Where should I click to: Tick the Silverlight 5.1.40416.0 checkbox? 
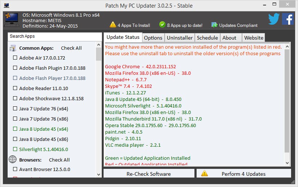pyautogui.click(x=15, y=149)
